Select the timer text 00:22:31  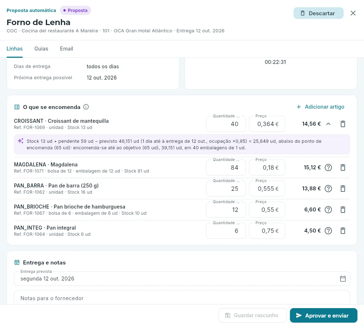[x=275, y=62]
